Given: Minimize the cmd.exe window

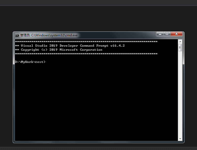Looking at the screenshot, I should [160, 34].
